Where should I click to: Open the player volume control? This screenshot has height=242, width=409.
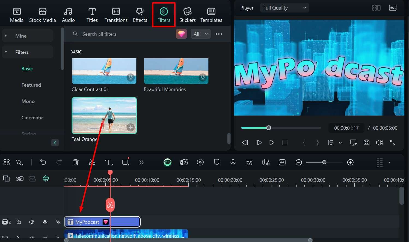[x=380, y=143]
